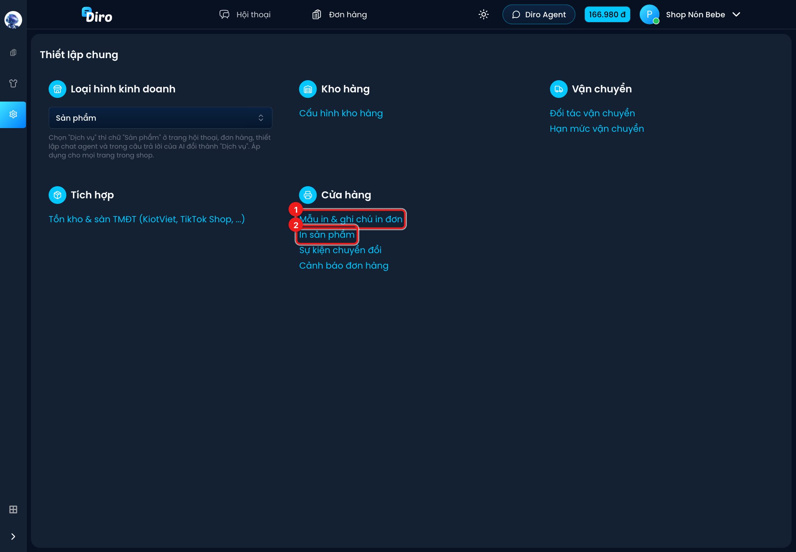Open the Hội thoại tab
796x552 pixels.
245,14
